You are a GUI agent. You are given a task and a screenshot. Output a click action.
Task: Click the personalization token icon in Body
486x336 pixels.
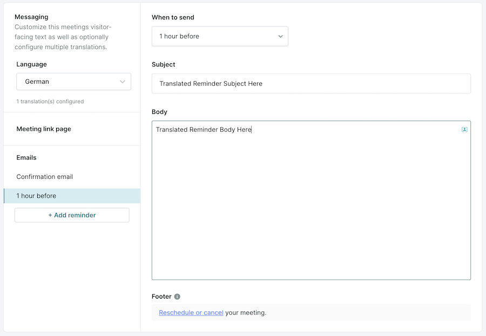464,130
